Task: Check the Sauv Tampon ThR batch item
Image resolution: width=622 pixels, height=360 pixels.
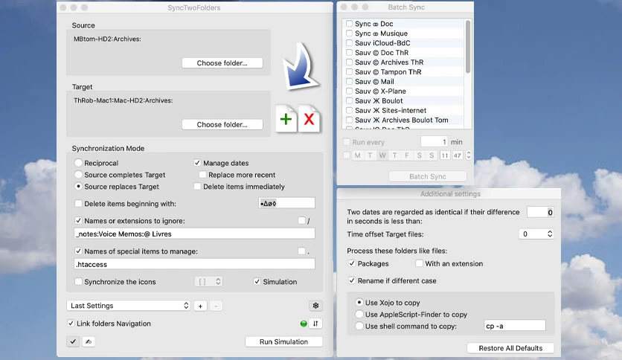Action: [349, 71]
